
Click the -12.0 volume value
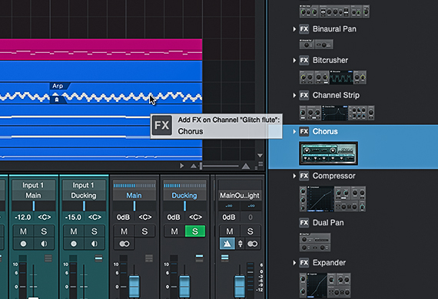[23, 217]
